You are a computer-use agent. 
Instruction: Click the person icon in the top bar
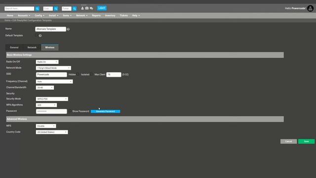[82, 8]
